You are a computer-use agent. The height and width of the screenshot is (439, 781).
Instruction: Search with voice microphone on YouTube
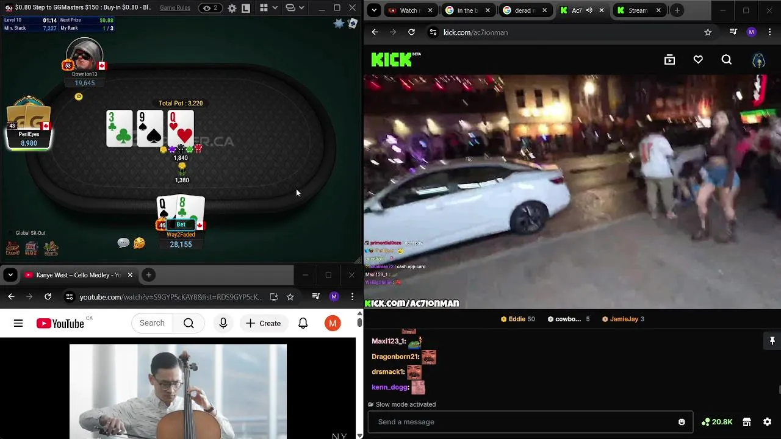pyautogui.click(x=223, y=323)
